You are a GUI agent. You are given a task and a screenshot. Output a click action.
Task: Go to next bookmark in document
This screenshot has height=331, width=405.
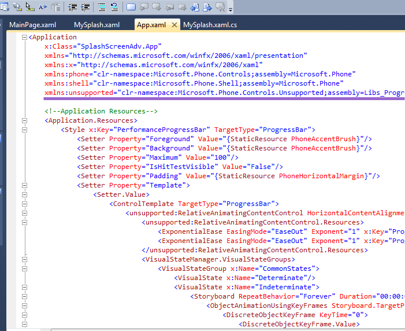point(207,7)
